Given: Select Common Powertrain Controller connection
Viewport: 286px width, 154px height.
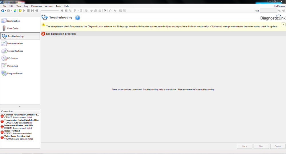Looking at the screenshot, I should (x=20, y=116).
